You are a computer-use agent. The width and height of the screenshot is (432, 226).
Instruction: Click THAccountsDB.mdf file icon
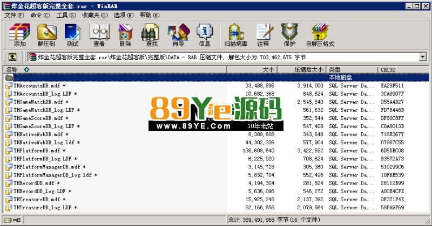pyautogui.click(x=9, y=86)
